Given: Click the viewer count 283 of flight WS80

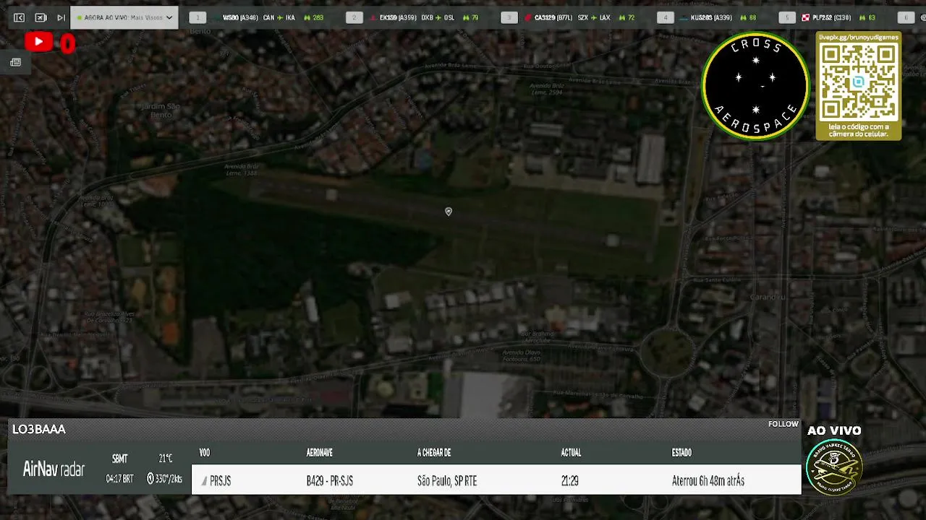Looking at the screenshot, I should click(318, 17).
